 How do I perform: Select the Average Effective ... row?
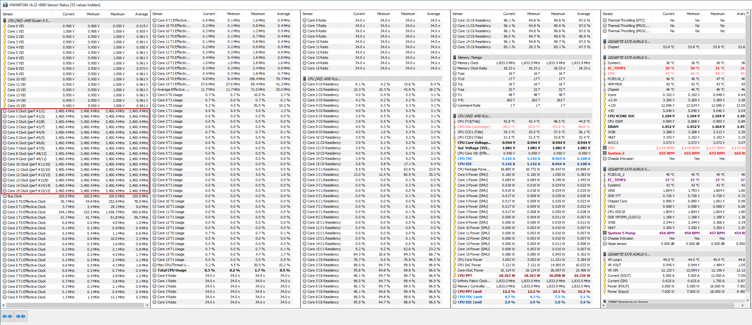point(222,89)
